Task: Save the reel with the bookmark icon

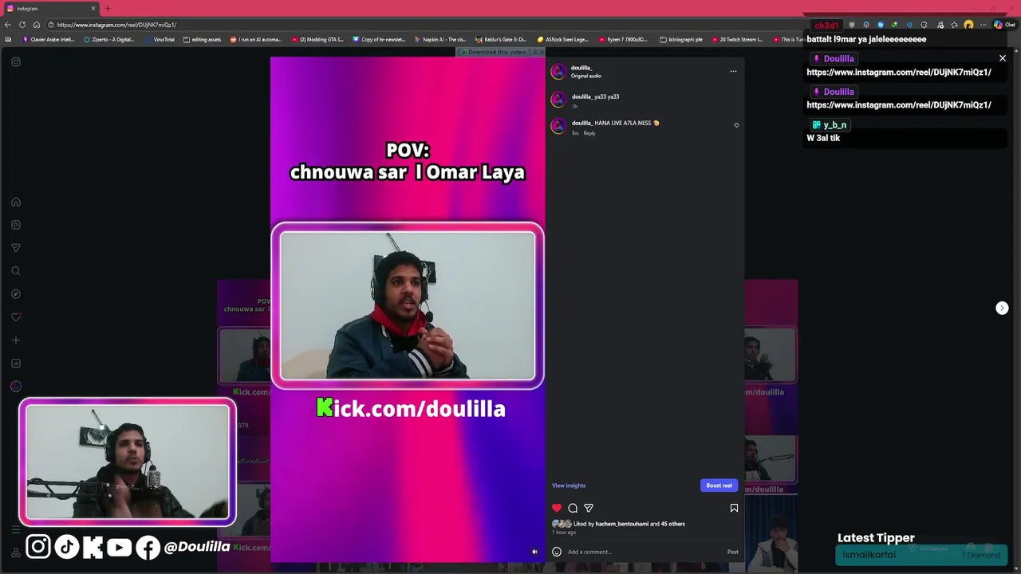Action: (734, 508)
